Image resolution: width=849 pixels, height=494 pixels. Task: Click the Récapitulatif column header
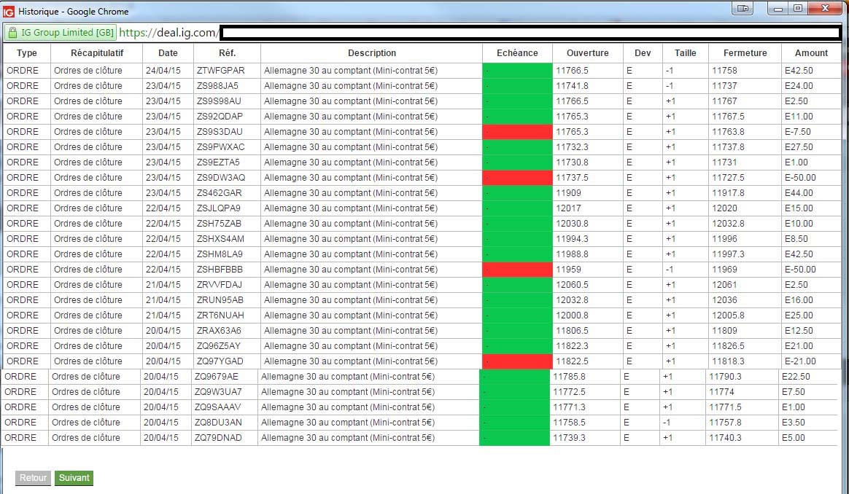click(x=97, y=53)
